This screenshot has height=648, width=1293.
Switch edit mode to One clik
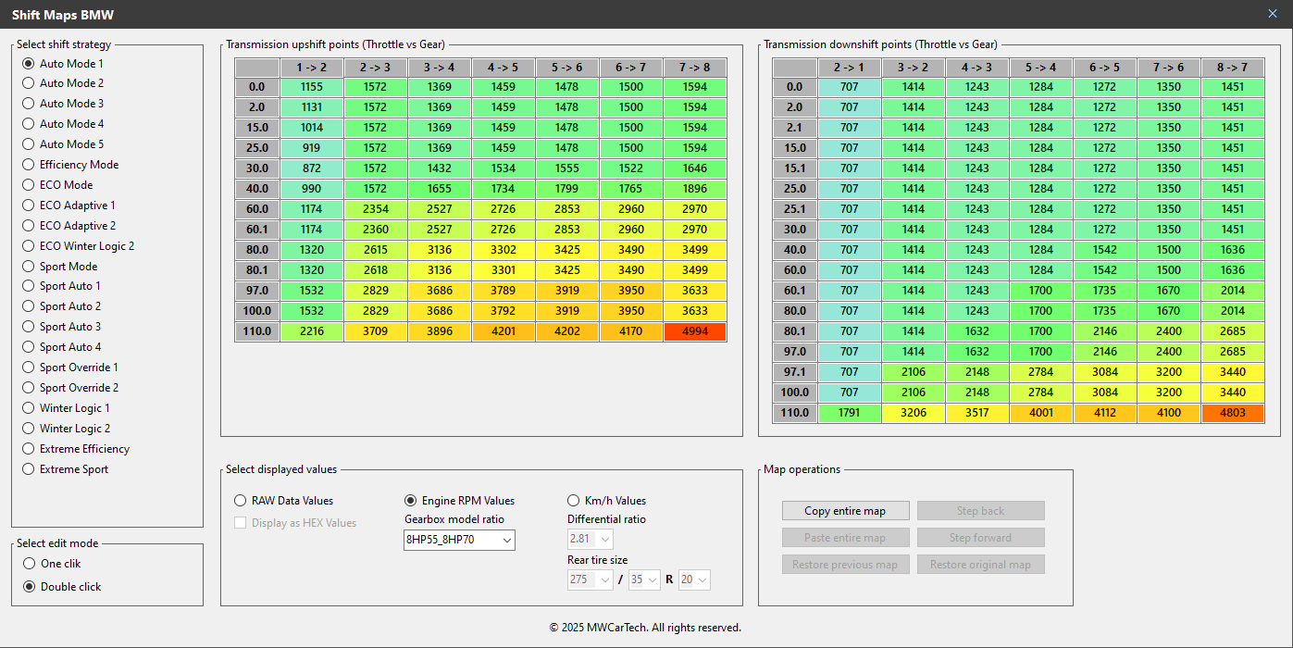point(28,563)
